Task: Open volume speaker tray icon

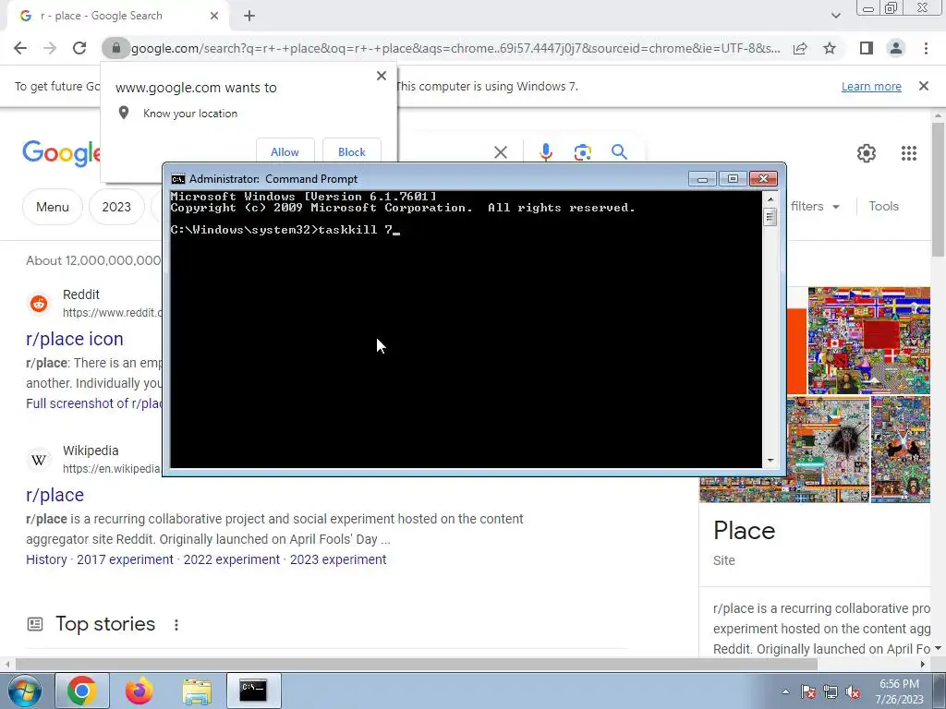Action: click(853, 692)
